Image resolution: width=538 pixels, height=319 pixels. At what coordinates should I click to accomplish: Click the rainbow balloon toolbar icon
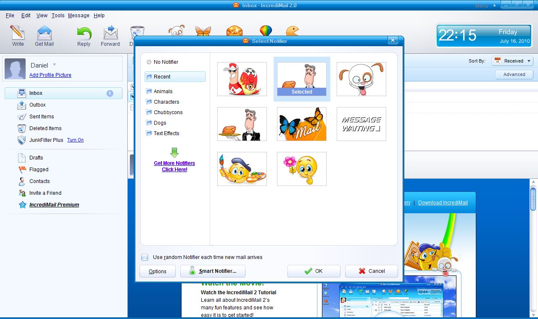(266, 31)
